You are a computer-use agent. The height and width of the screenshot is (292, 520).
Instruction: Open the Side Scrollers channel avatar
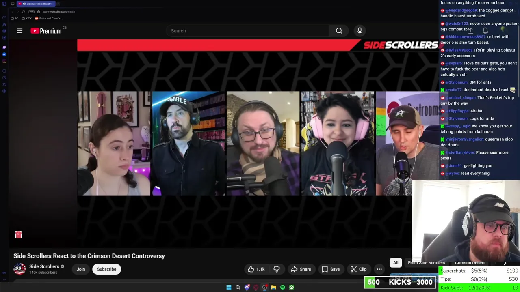coord(19,269)
